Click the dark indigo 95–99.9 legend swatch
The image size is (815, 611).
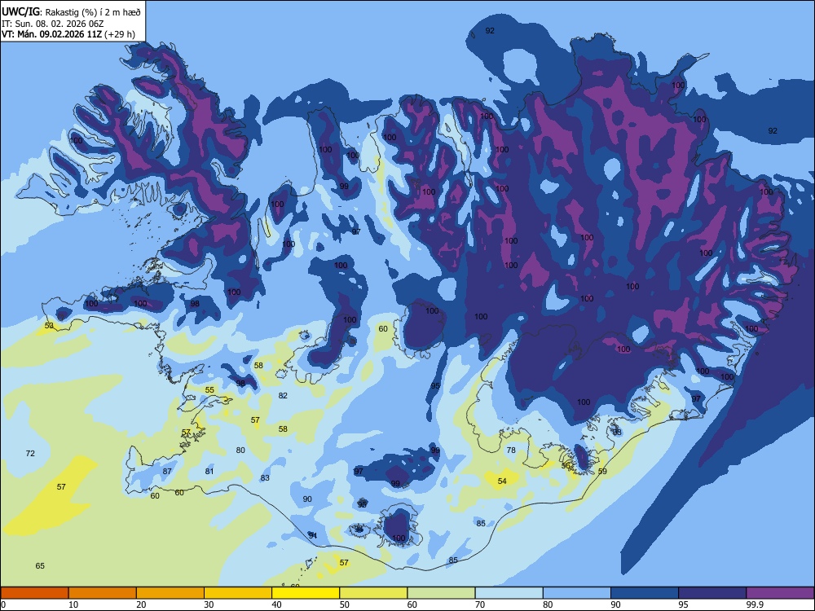point(712,593)
